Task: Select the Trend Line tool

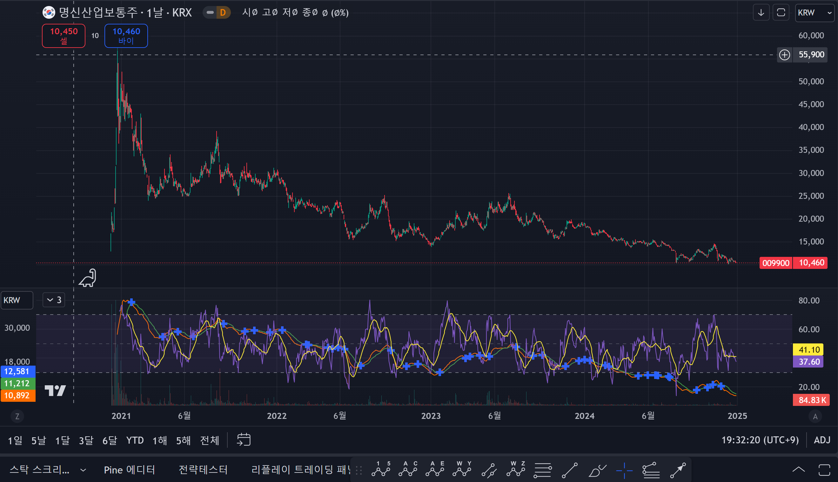Action: [x=570, y=470]
